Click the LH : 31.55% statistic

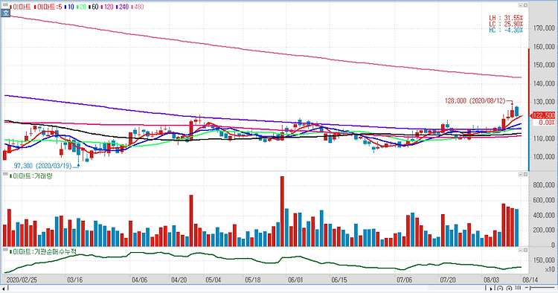506,18
